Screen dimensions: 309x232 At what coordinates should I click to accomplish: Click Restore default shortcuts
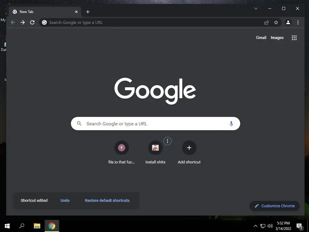[107, 201]
